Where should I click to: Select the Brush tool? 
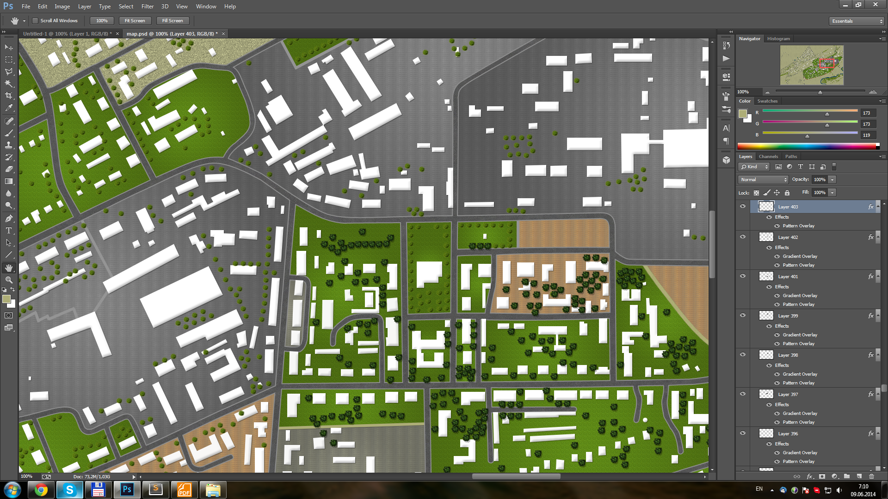8,133
